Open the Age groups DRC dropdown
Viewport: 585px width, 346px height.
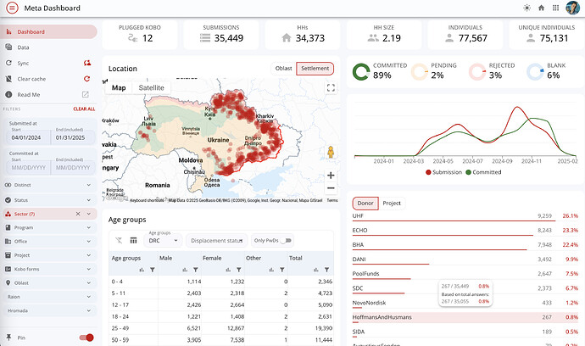(164, 240)
